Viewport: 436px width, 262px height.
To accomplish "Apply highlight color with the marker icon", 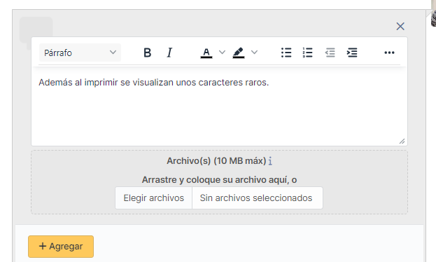I will point(239,53).
